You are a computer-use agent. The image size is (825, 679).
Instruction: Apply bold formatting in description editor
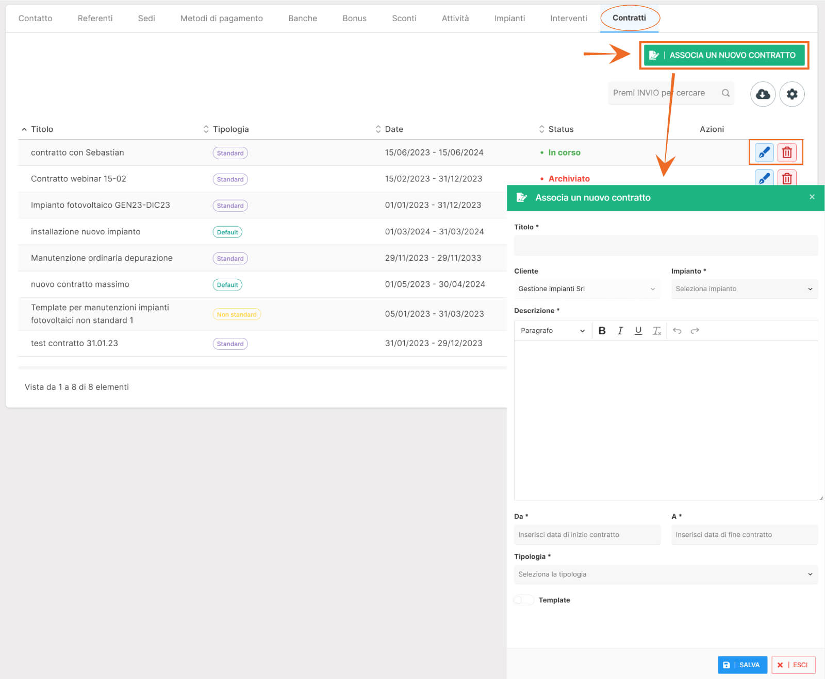click(x=602, y=331)
